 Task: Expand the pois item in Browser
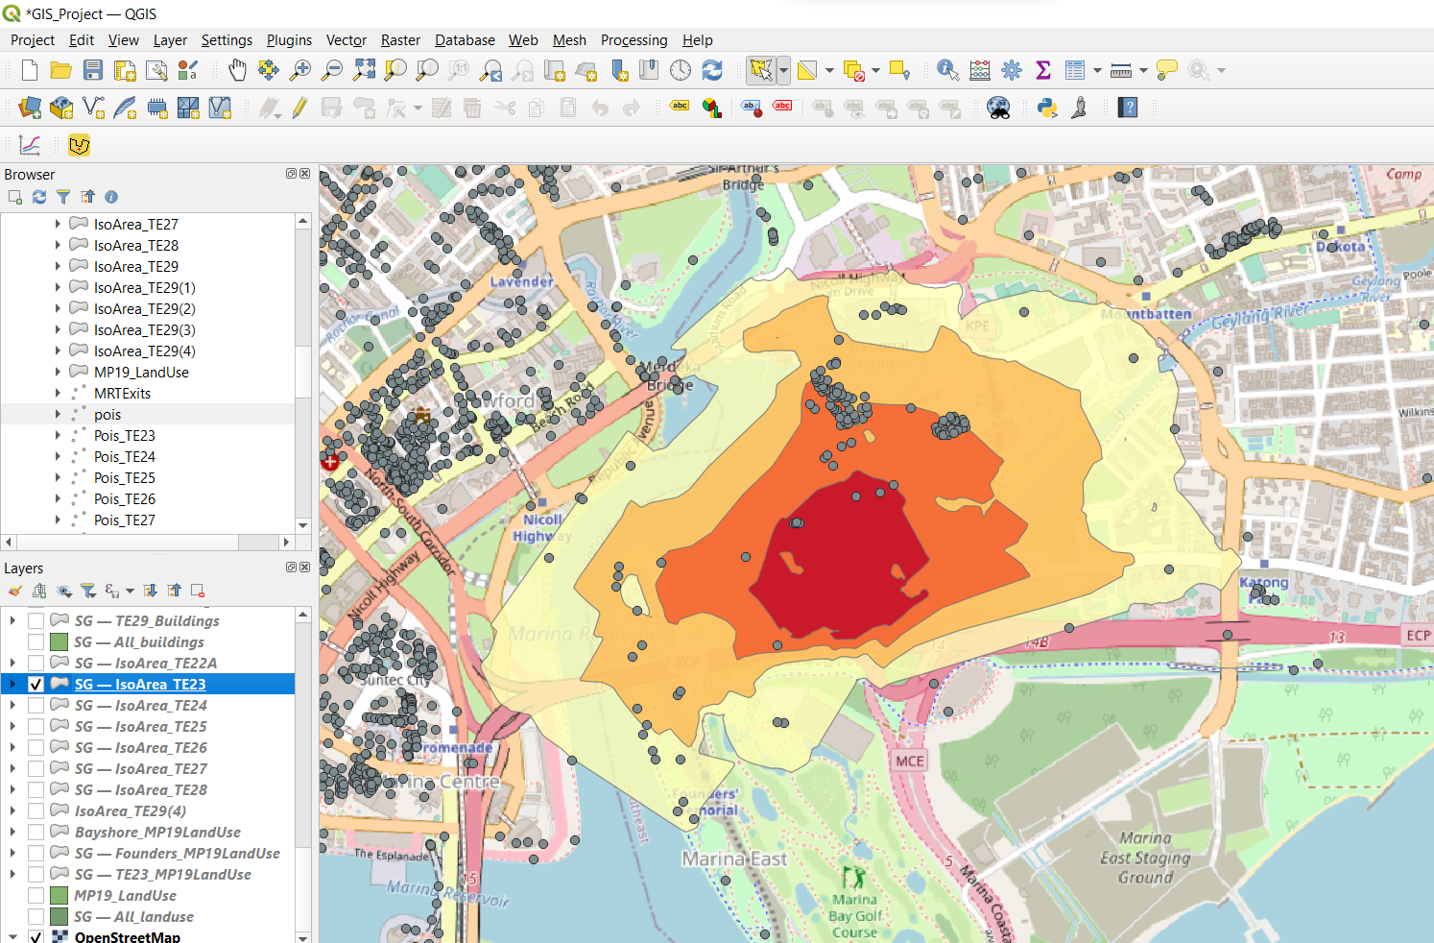coord(58,415)
